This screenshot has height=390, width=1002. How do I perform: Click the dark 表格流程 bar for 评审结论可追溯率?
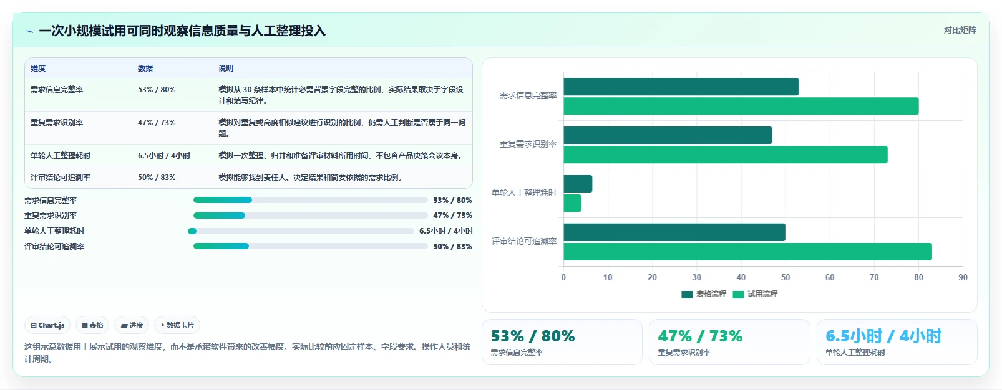674,232
